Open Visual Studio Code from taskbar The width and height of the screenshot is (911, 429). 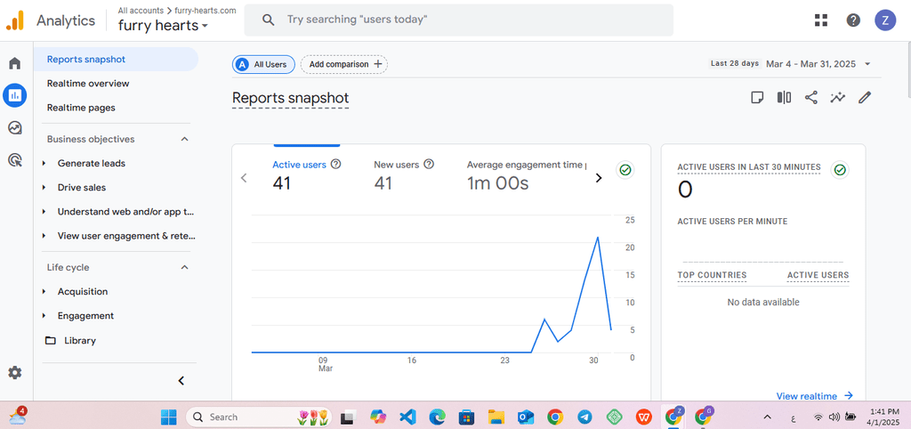pyautogui.click(x=407, y=417)
